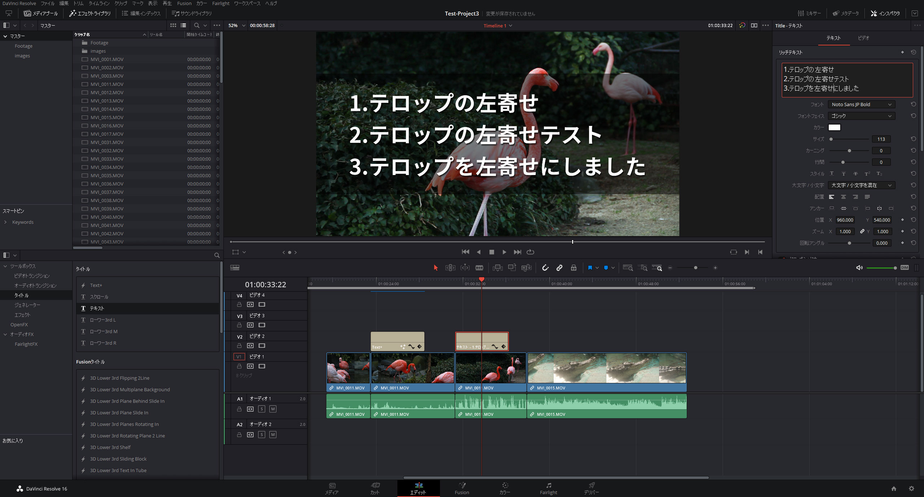Viewport: 924px width, 497px height.
Task: Switch to the Fusion page tab
Action: click(462, 488)
